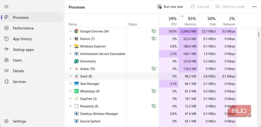Open the App history page

pos(32,39)
